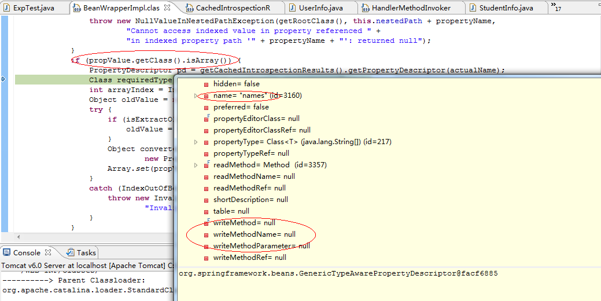Click the field icon beside readMethodName
The width and height of the screenshot is (601, 301).
[206, 177]
